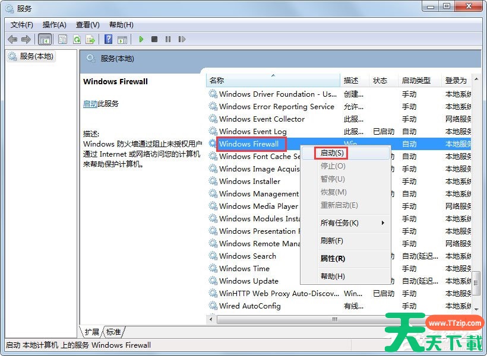487x356 pixels.
Task: Sort by the 描述 column header
Action: pyautogui.click(x=355, y=80)
